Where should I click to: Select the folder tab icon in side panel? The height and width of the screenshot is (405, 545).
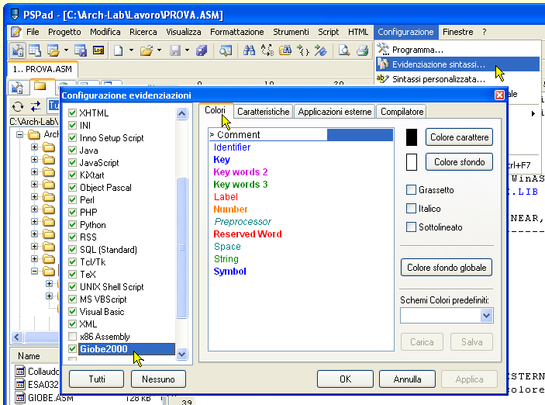pyautogui.click(x=40, y=86)
